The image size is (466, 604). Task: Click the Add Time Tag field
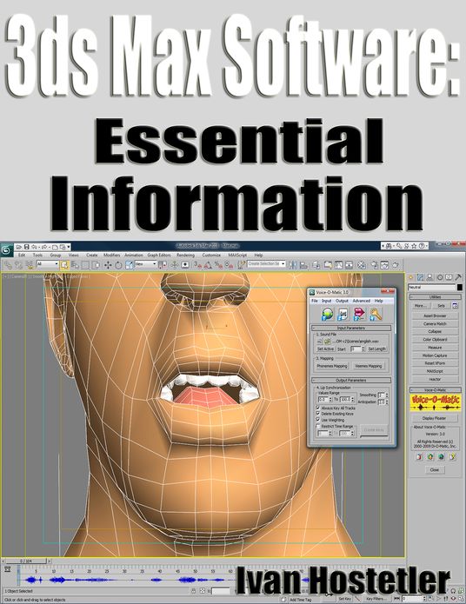pyautogui.click(x=301, y=600)
